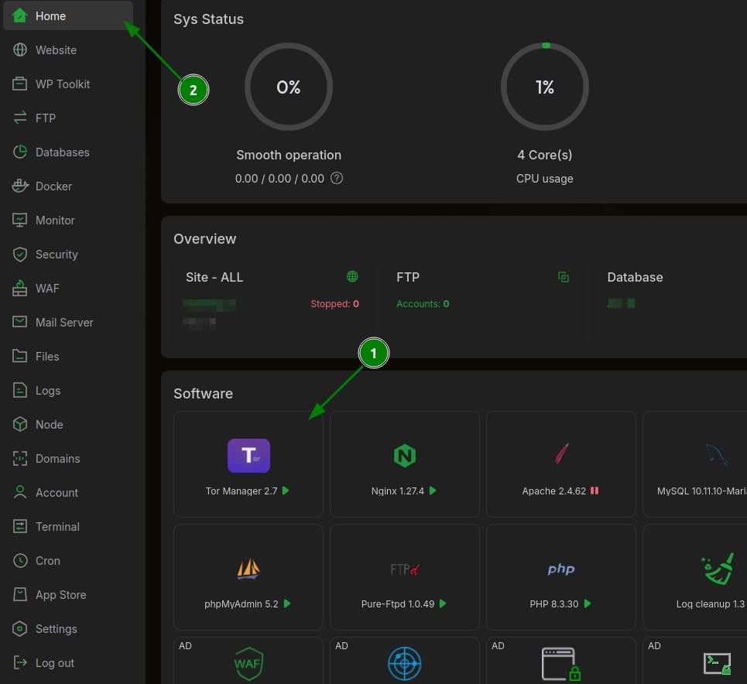The height and width of the screenshot is (684, 747).
Task: Open the Website menu item
Action: 67,50
